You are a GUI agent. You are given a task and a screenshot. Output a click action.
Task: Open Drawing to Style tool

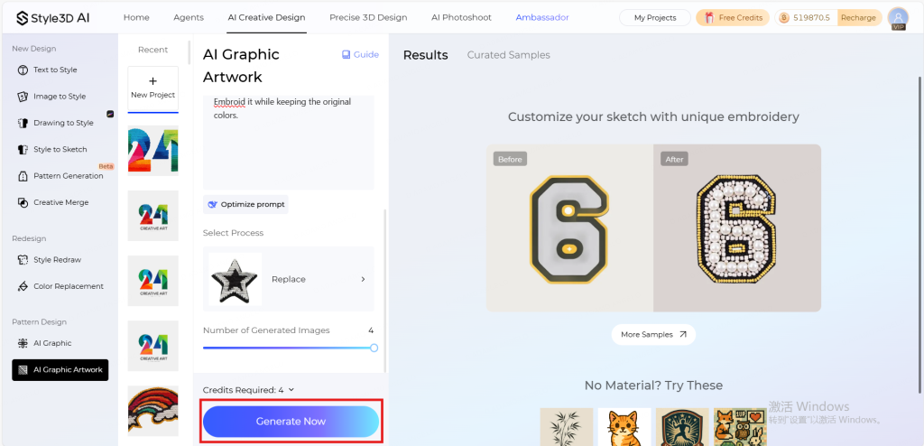coord(56,123)
